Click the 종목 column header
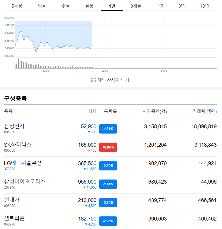 [x=8, y=112]
